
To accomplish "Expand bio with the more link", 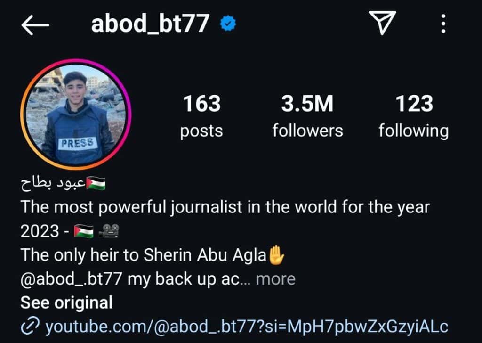I will (275, 279).
